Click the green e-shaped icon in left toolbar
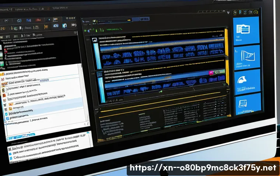The width and height of the screenshot is (280, 176). 15,28
